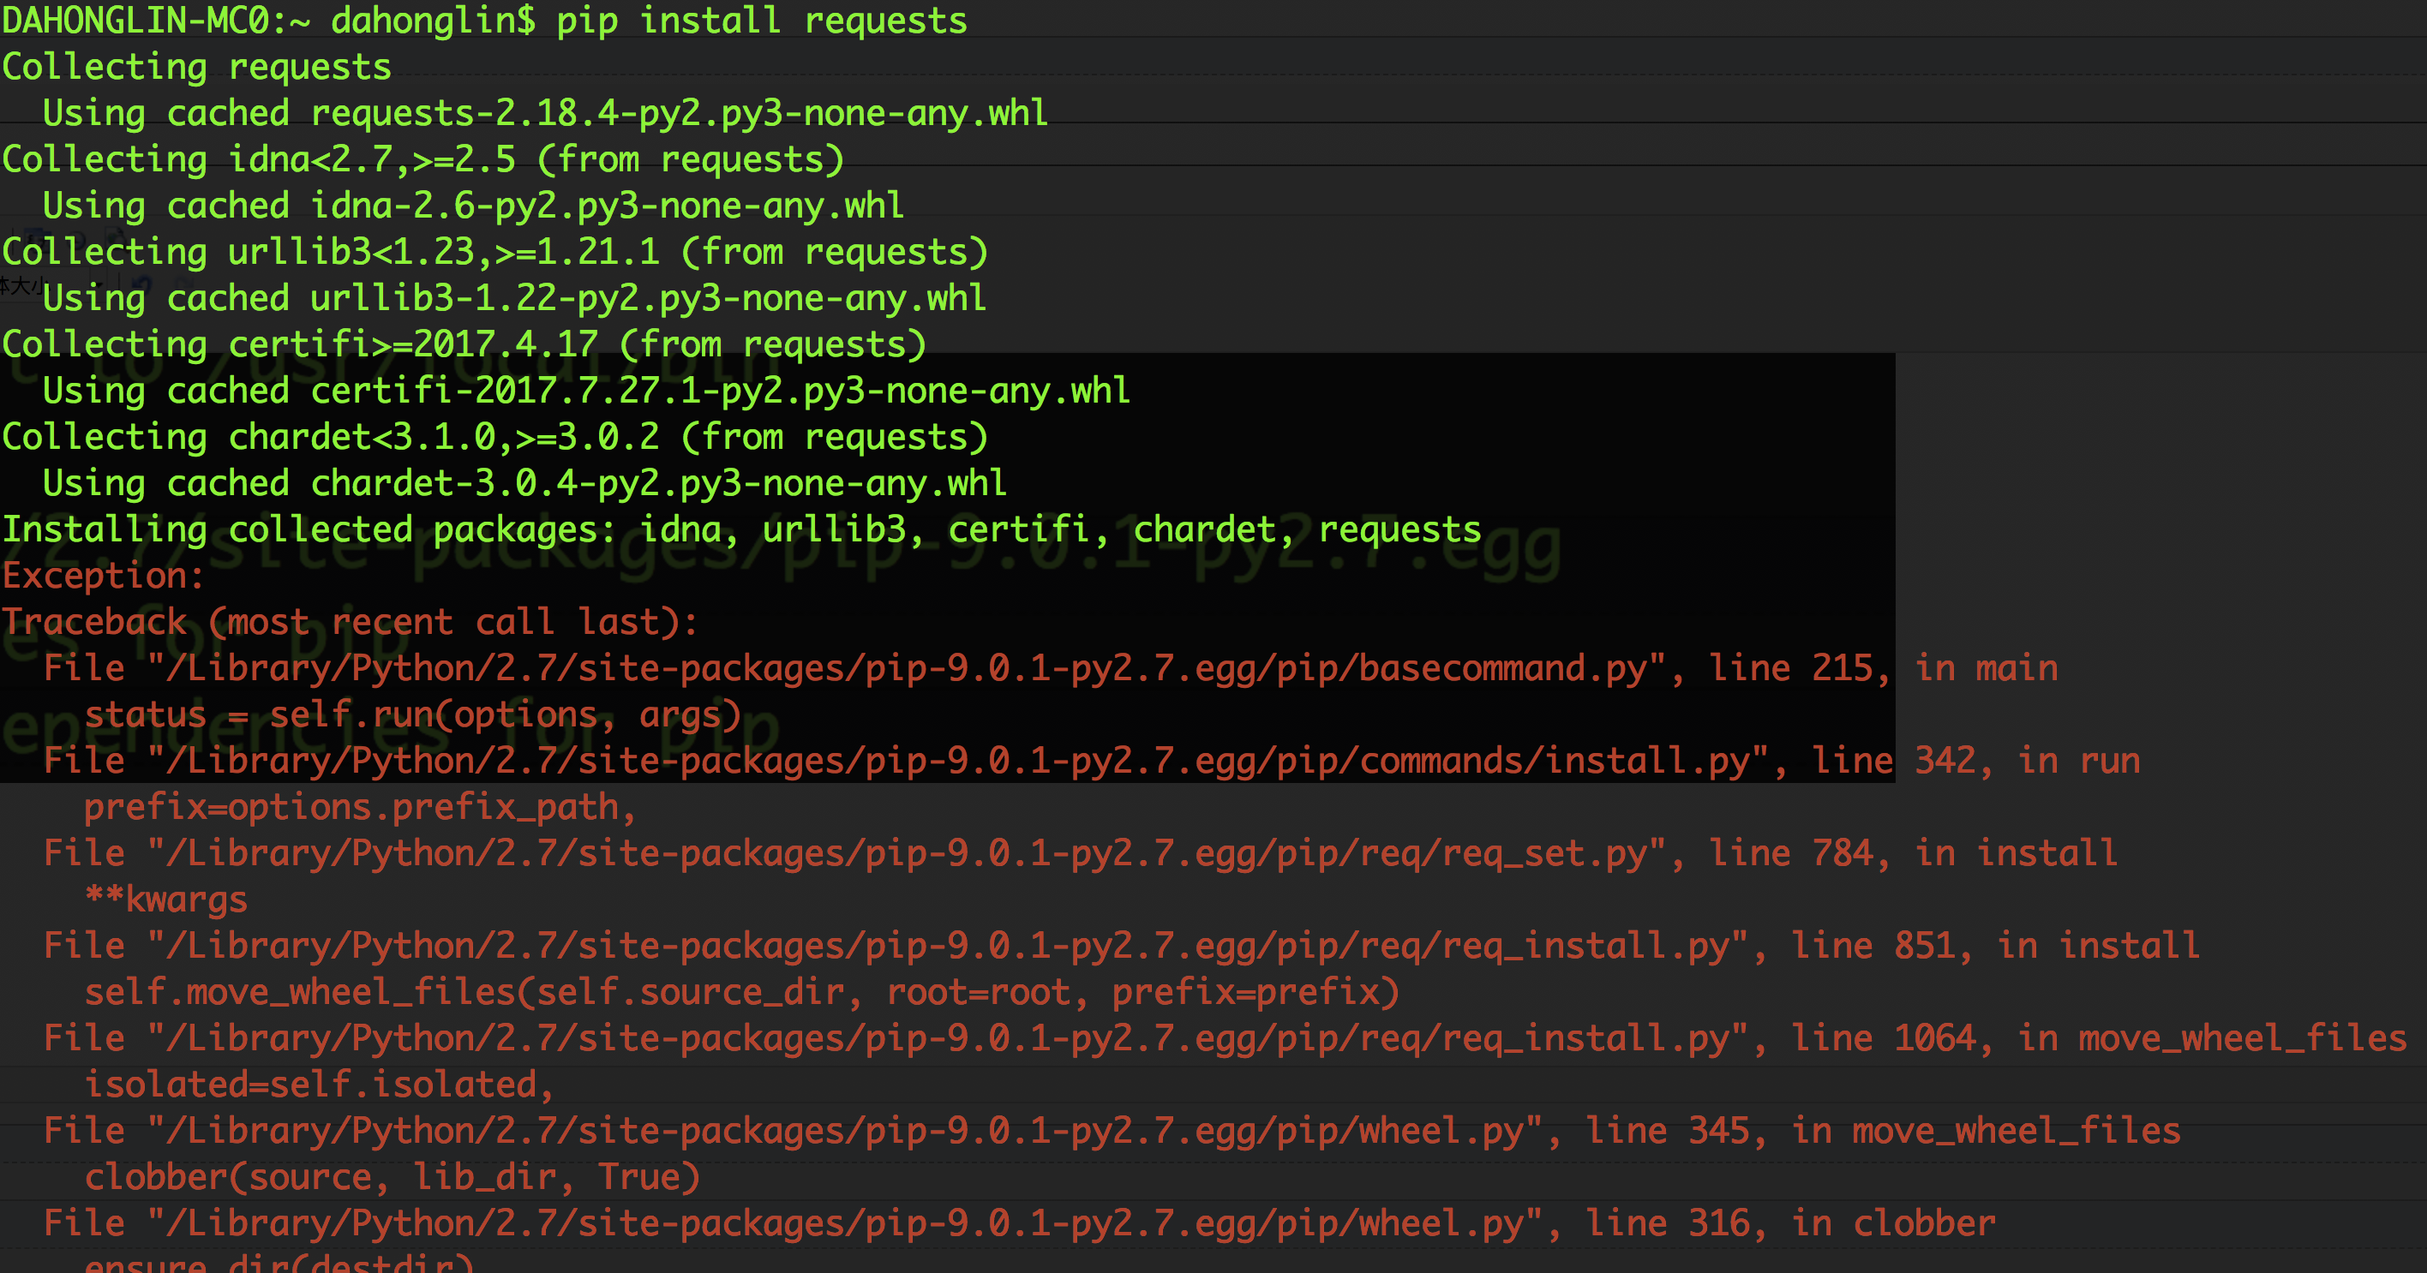Click the wheel.py line 316 path
The image size is (2427, 1273).
click(x=843, y=1223)
